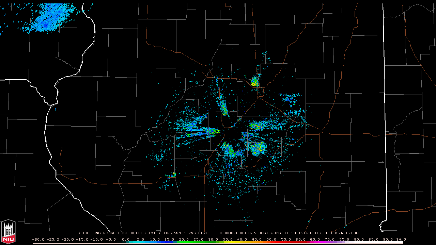Click the 0.0 label on the color scale
This screenshot has height=245, width=436.
click(126, 239)
